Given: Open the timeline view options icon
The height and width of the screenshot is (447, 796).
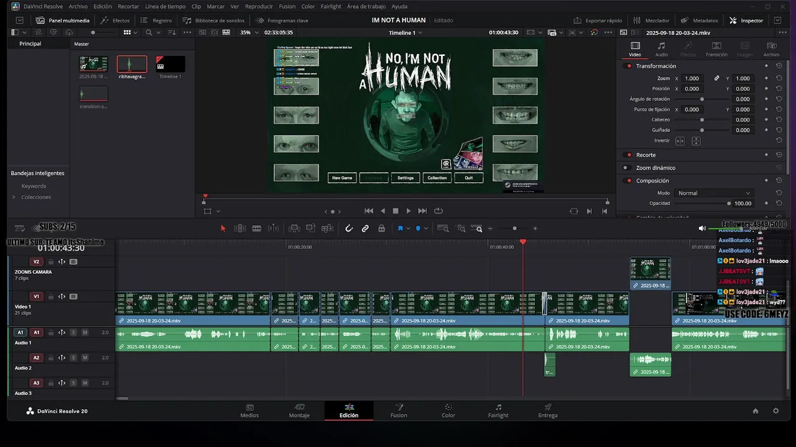Looking at the screenshot, I should point(20,228).
